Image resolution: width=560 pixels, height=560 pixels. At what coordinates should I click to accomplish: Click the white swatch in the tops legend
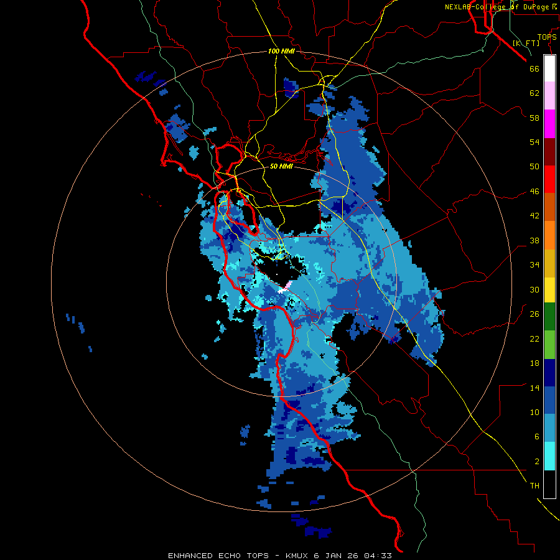tap(549, 68)
